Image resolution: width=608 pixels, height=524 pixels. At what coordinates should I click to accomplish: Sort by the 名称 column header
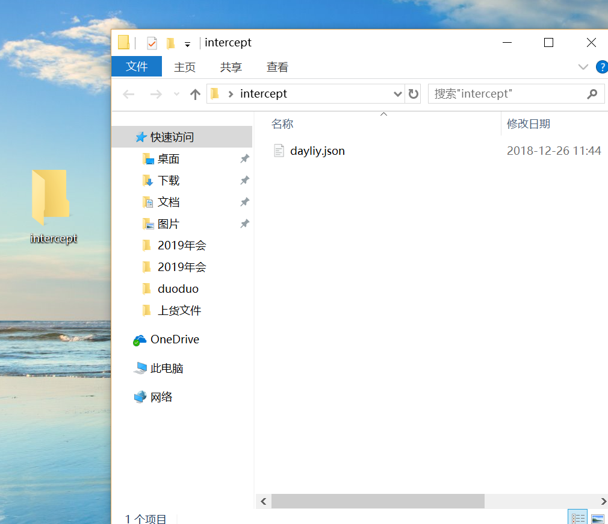(x=282, y=123)
